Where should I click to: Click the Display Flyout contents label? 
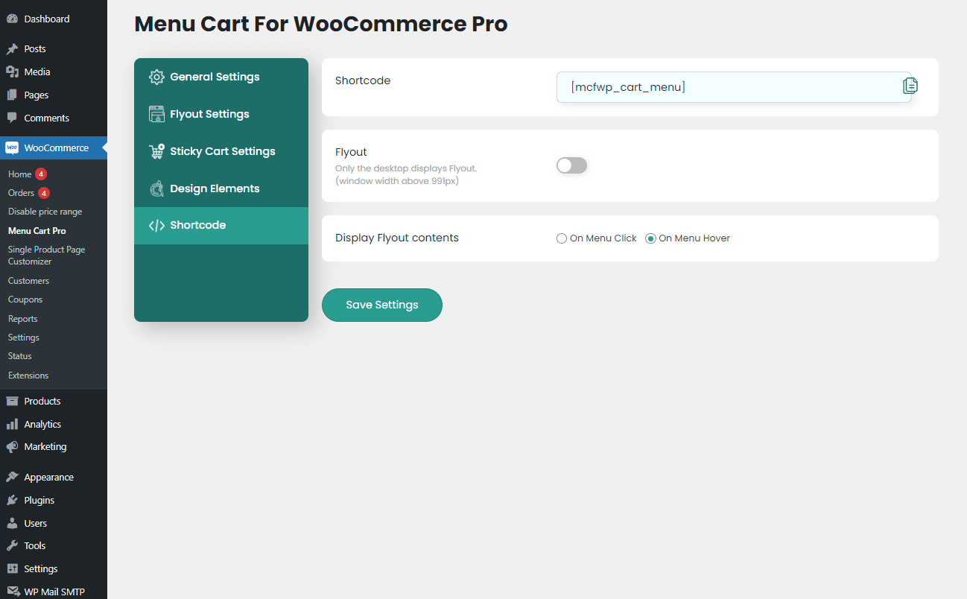pos(397,238)
